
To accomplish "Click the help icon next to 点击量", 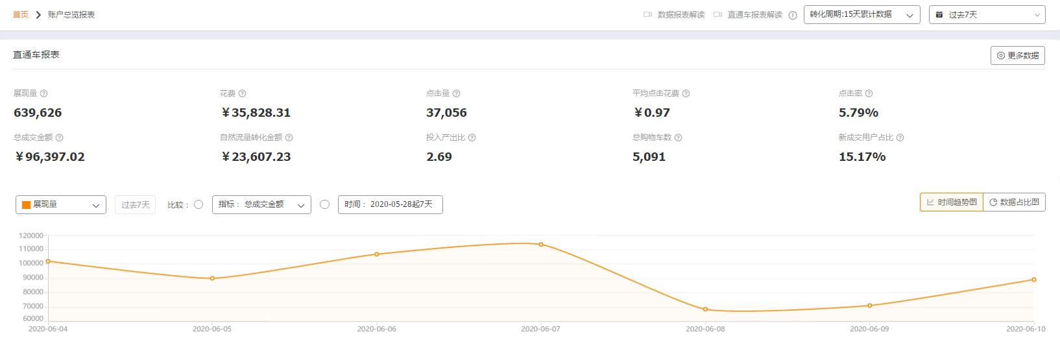I will [456, 93].
